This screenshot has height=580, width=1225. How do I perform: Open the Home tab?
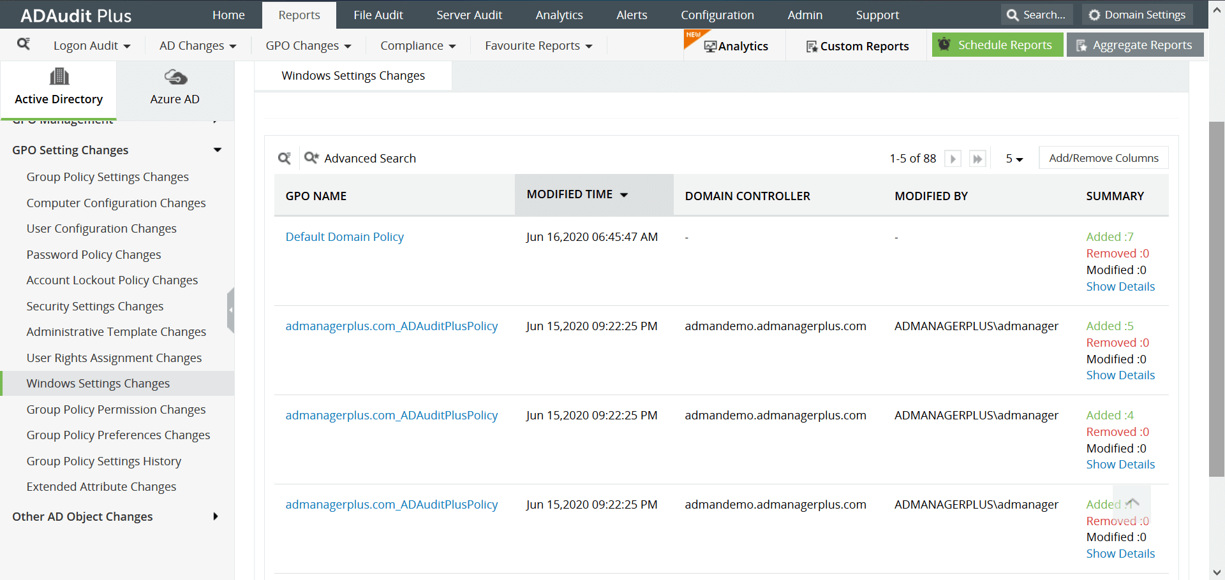228,15
